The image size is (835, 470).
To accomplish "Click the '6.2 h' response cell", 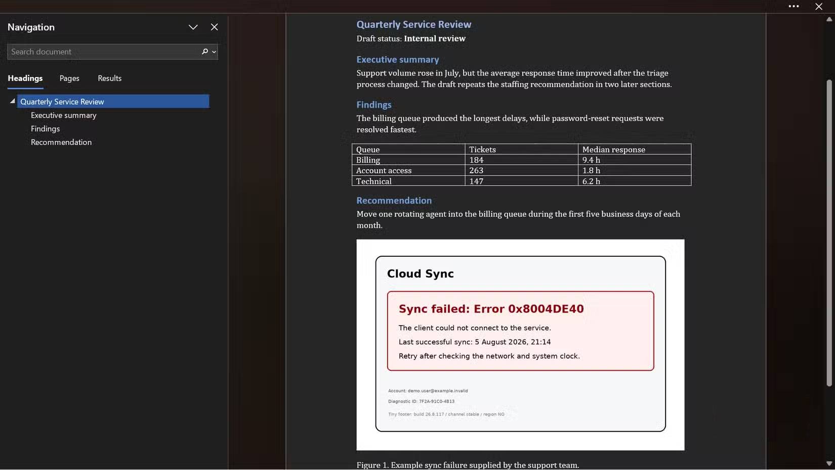I will pyautogui.click(x=635, y=181).
